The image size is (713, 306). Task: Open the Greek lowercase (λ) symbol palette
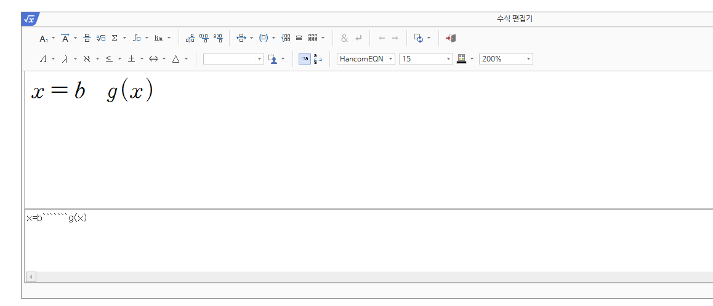(x=65, y=59)
